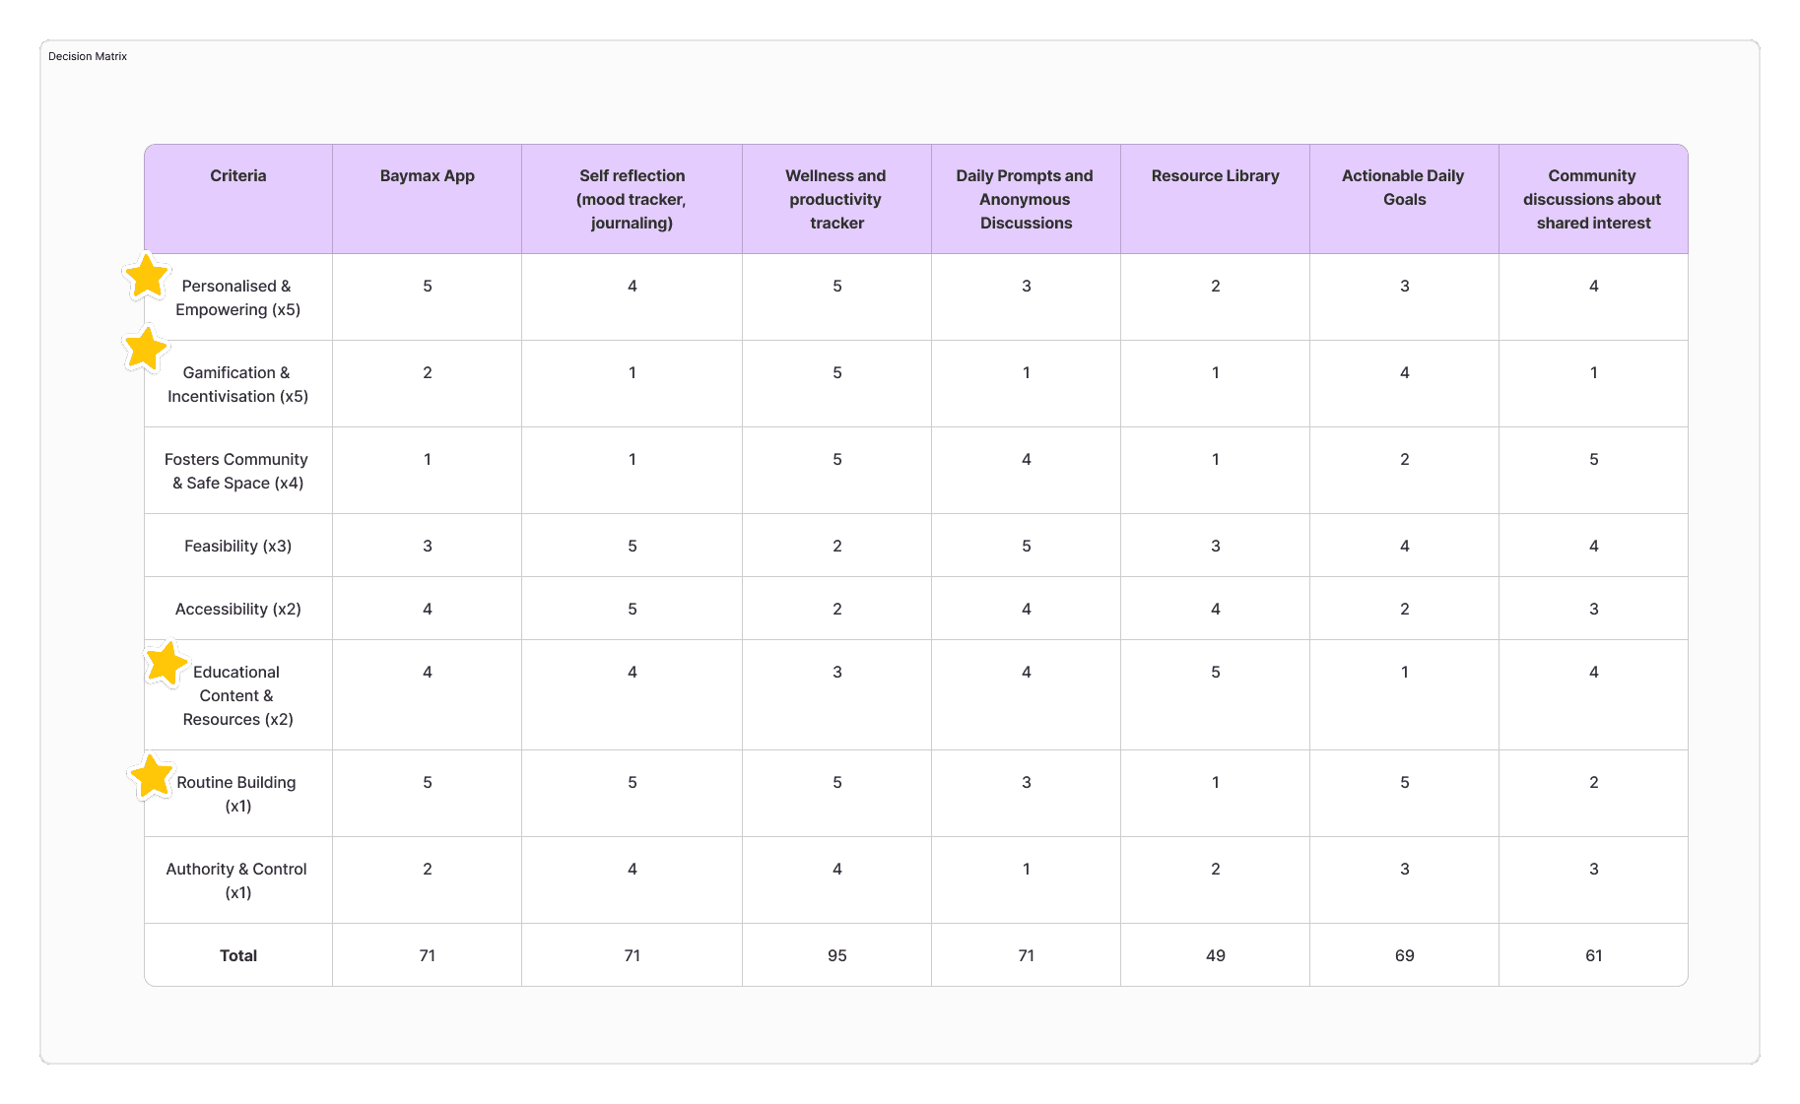Click the Self reflection (mood tracker, journaling) header
Viewport: 1800px width, 1104px height.
[x=633, y=199]
